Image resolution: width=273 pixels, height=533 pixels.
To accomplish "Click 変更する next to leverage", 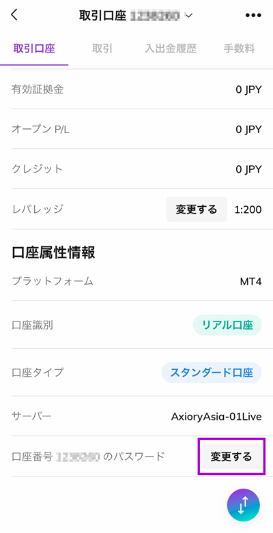I will (x=197, y=209).
